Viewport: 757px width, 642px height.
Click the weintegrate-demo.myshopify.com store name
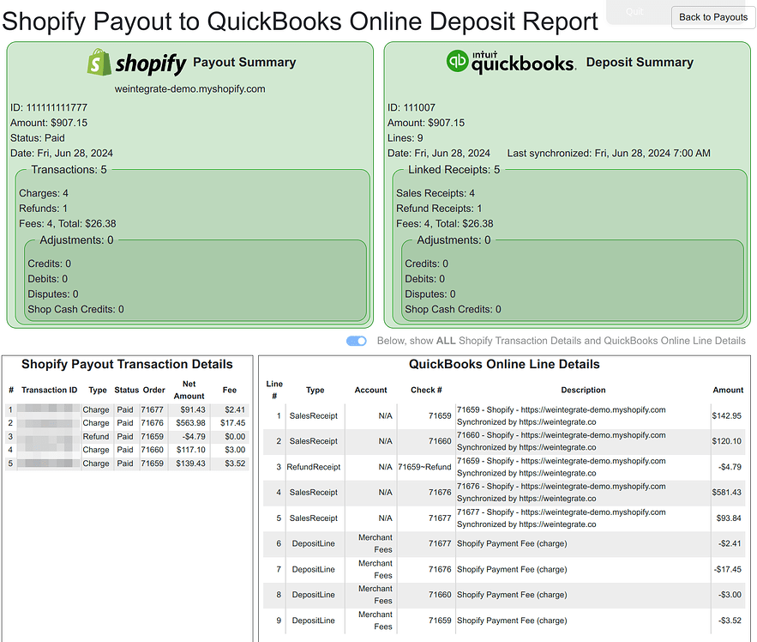click(x=189, y=89)
